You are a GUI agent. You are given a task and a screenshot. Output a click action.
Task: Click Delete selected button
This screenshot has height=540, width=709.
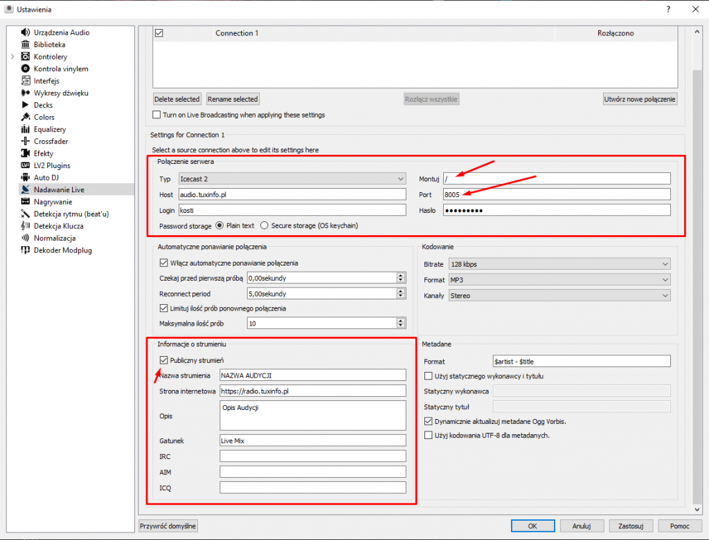[x=177, y=99]
